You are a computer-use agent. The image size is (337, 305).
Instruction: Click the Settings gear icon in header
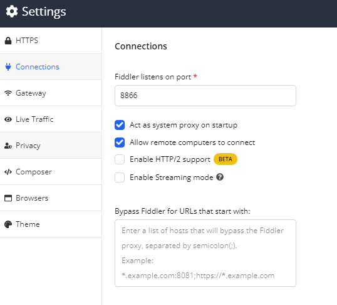12,12
